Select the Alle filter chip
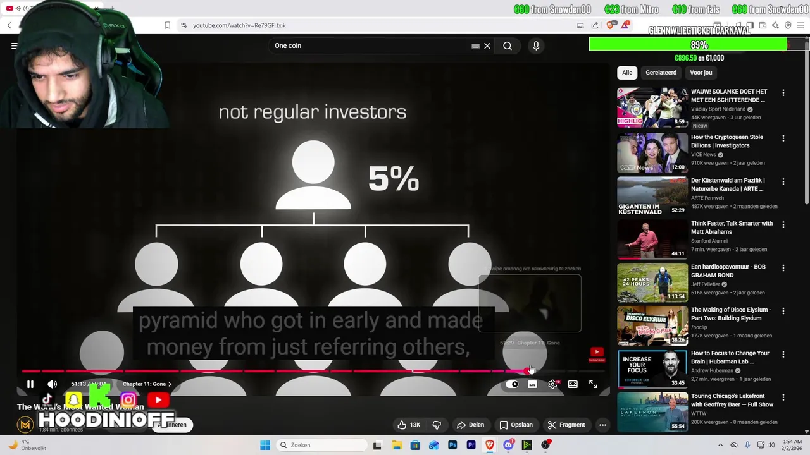 627,73
